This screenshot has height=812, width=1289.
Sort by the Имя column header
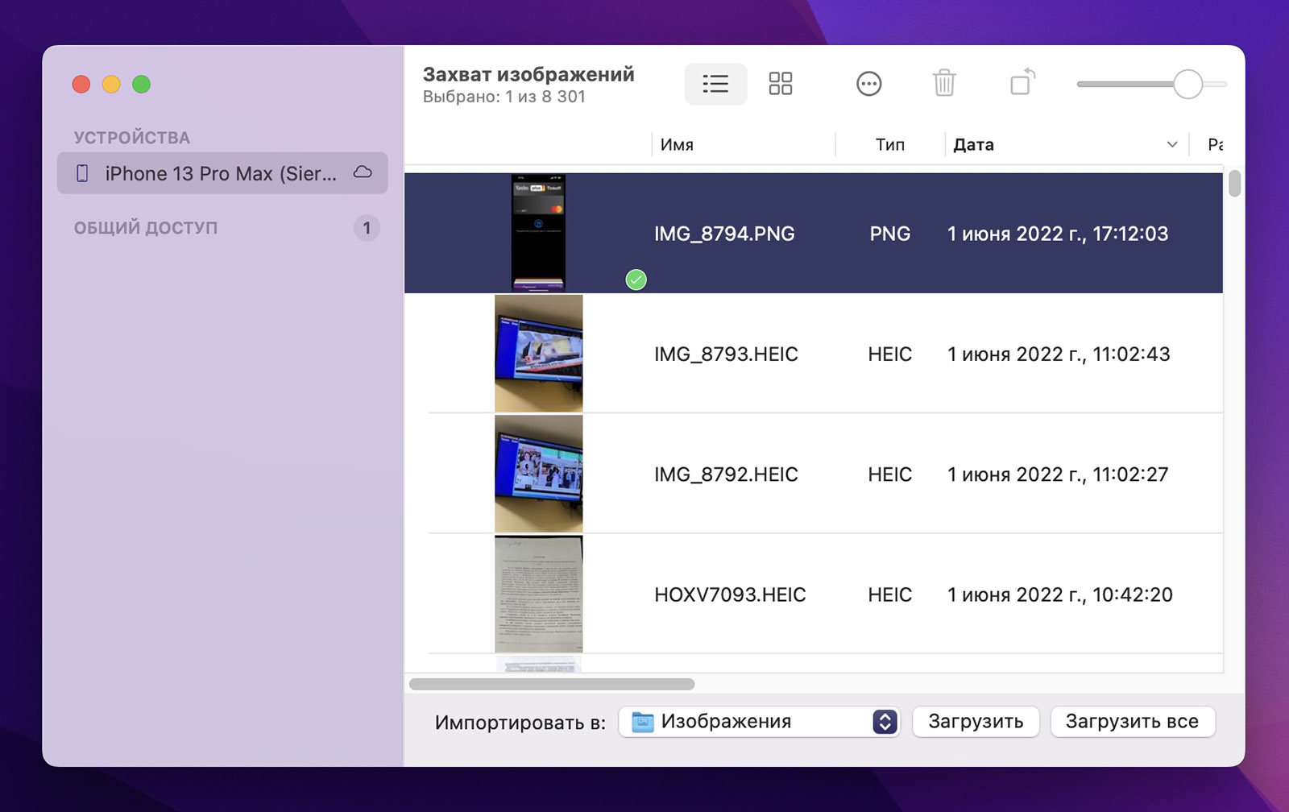677,145
